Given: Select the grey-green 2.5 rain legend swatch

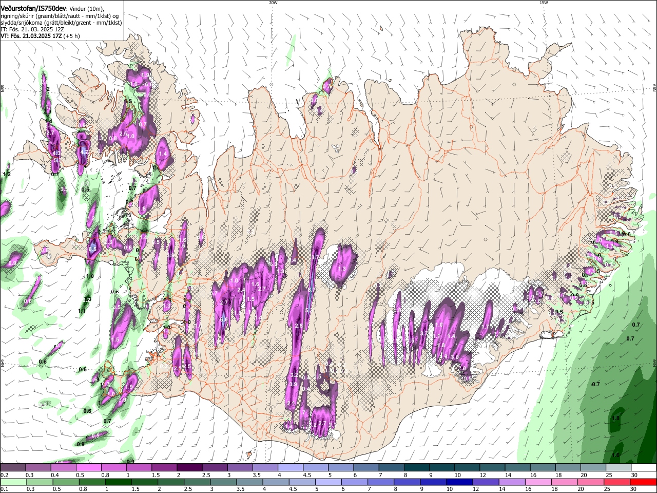Looking at the screenshot, I should (x=197, y=482).
